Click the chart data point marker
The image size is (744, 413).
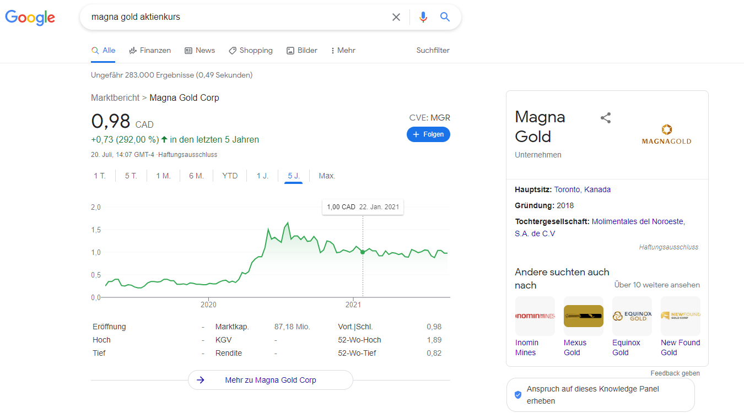coord(363,252)
